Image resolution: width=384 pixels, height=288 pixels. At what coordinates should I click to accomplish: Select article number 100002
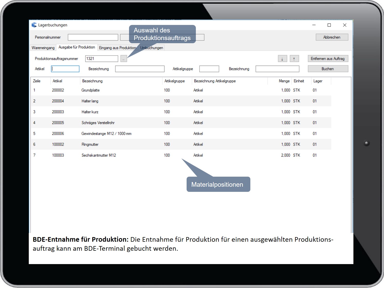point(58,144)
